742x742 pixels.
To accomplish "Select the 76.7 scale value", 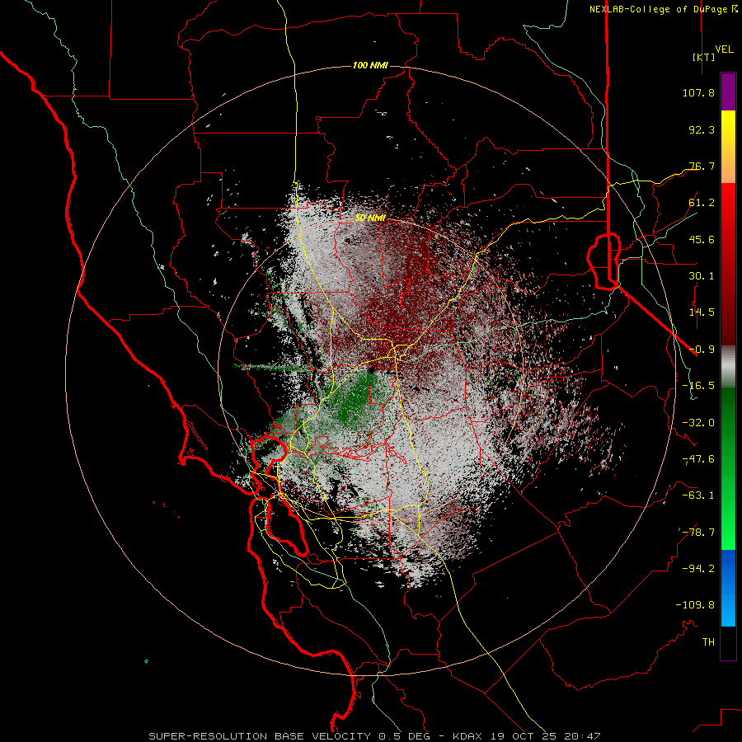I will (702, 166).
